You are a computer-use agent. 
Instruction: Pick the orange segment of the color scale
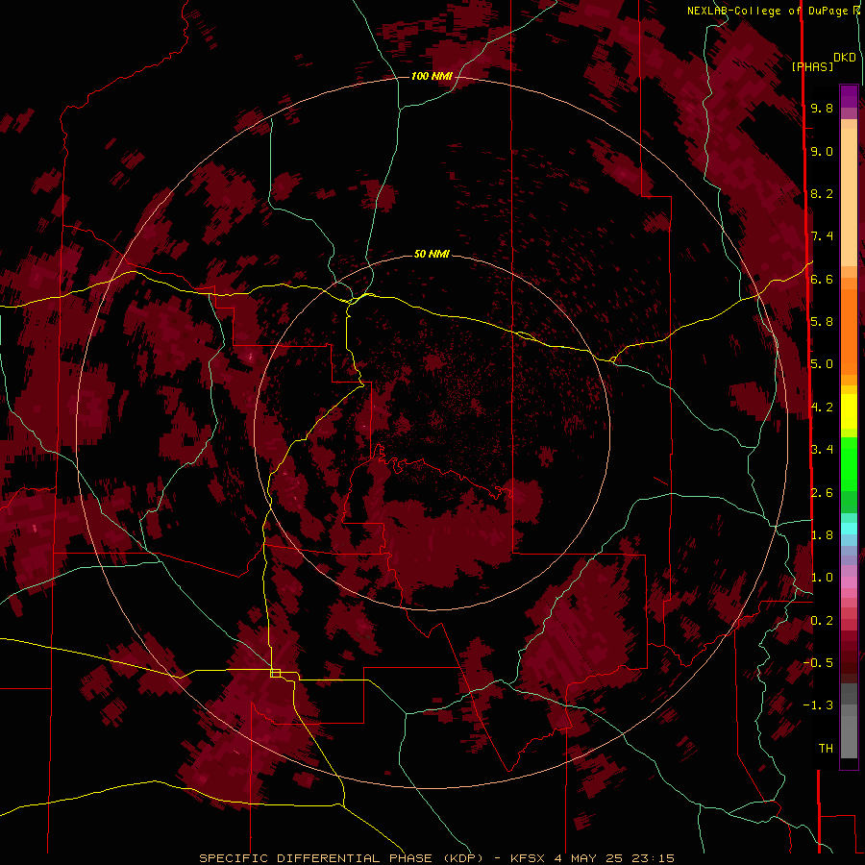click(849, 331)
